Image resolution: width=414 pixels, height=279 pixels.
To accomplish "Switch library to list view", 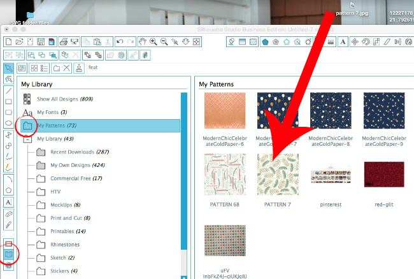I will click(44, 68).
